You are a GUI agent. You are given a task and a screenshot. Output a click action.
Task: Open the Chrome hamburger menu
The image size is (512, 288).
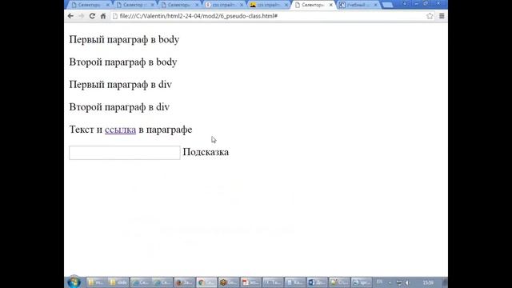pos(442,16)
